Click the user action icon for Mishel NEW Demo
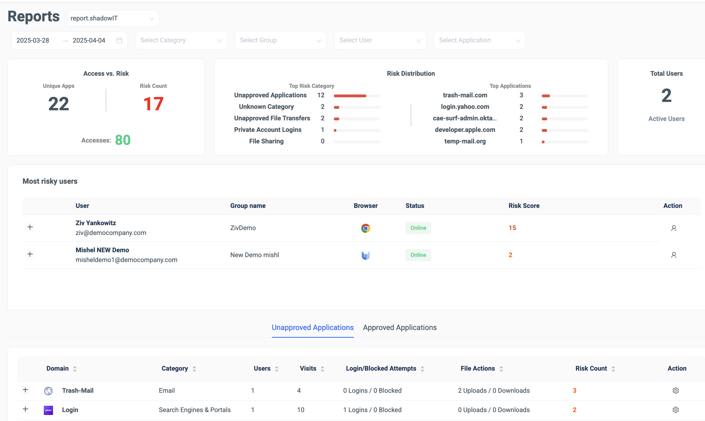Viewport: 705px width, 421px height. click(674, 255)
